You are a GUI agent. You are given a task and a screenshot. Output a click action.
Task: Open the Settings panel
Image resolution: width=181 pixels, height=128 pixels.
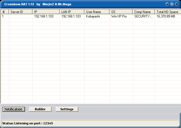67,109
